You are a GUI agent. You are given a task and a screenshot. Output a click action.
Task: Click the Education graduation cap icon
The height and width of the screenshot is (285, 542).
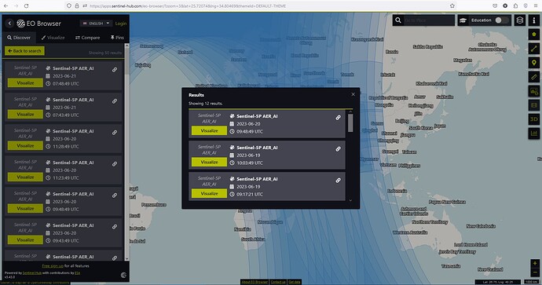[x=463, y=20]
